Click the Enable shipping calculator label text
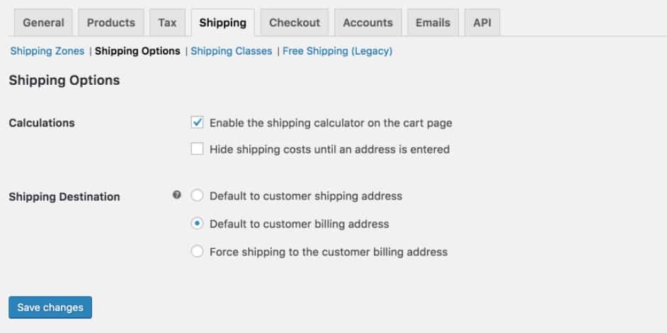Screen dimensions: 667x333 tap(331, 123)
